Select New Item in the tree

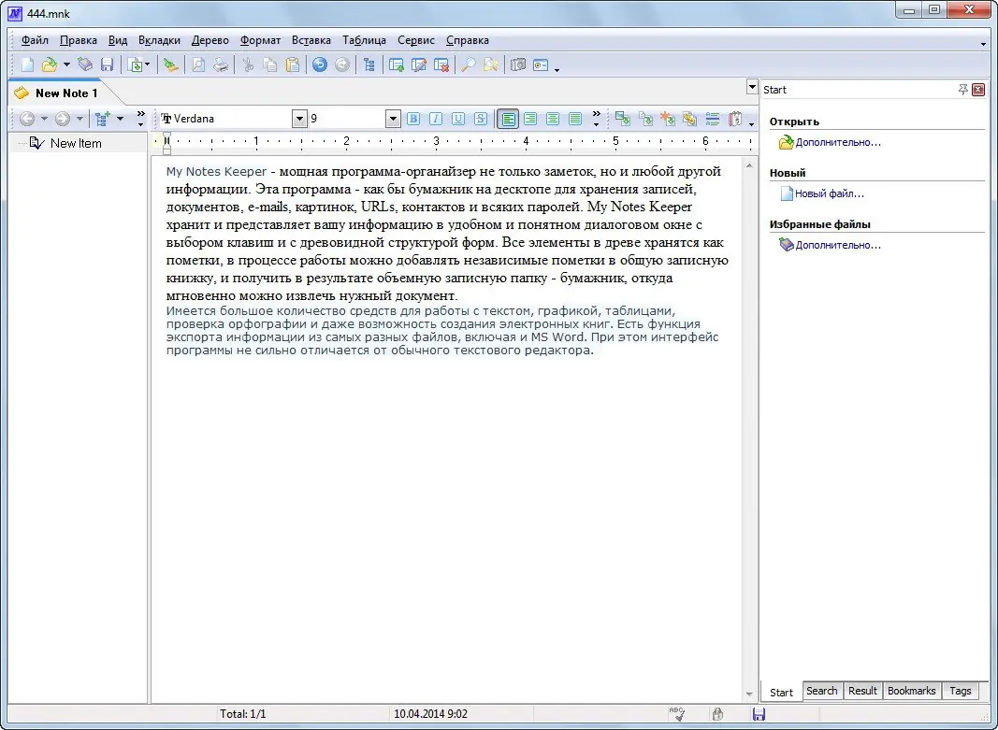pyautogui.click(x=76, y=143)
